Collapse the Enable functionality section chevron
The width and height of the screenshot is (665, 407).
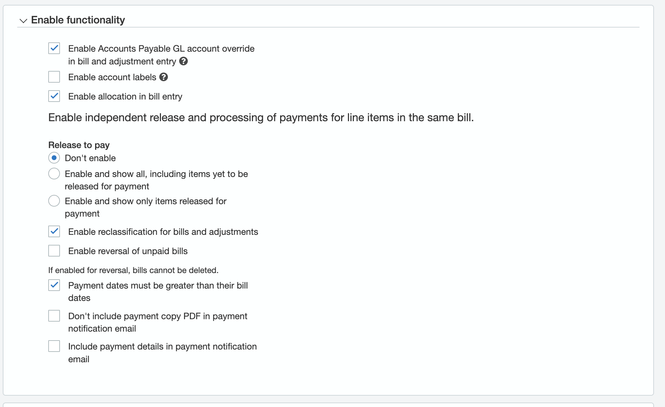pyautogui.click(x=23, y=21)
